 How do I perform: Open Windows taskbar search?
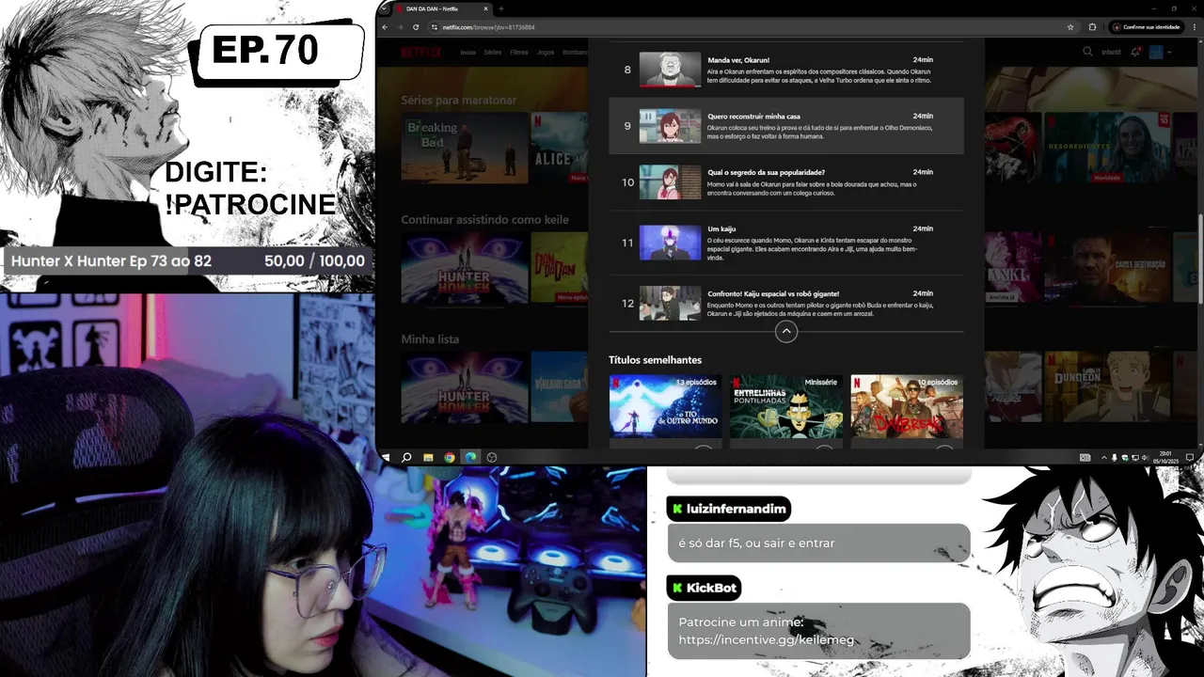coord(406,457)
